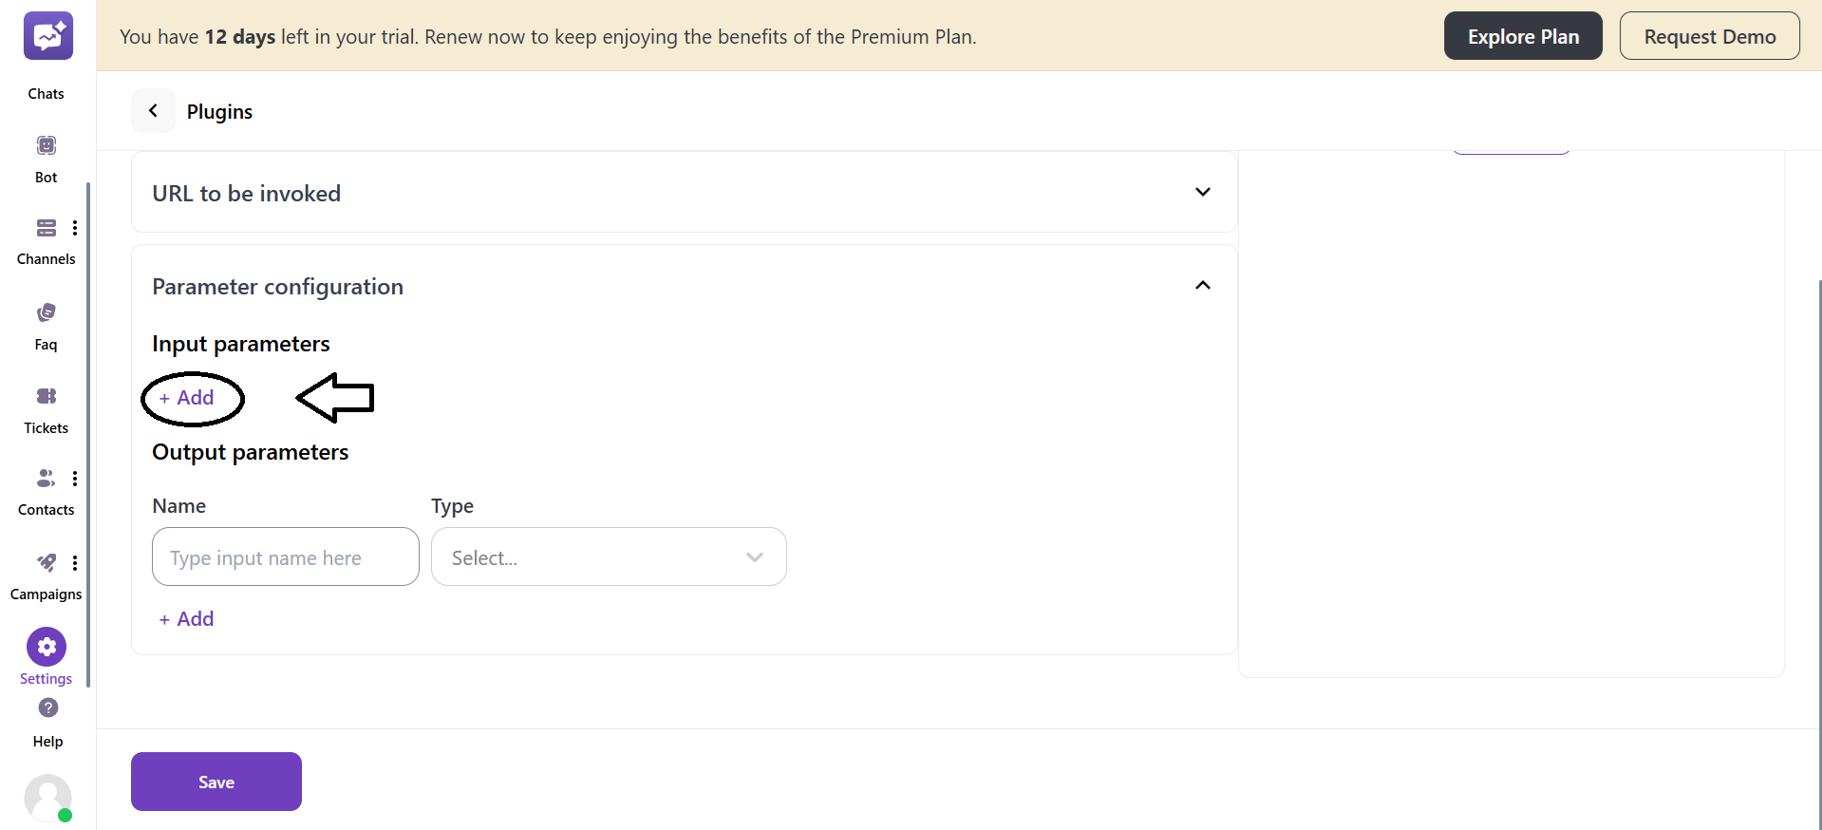Collapse the Parameter configuration section
The image size is (1822, 830).
[x=1202, y=285]
